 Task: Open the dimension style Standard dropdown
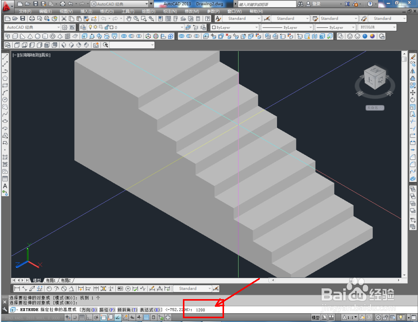pyautogui.click(x=307, y=18)
